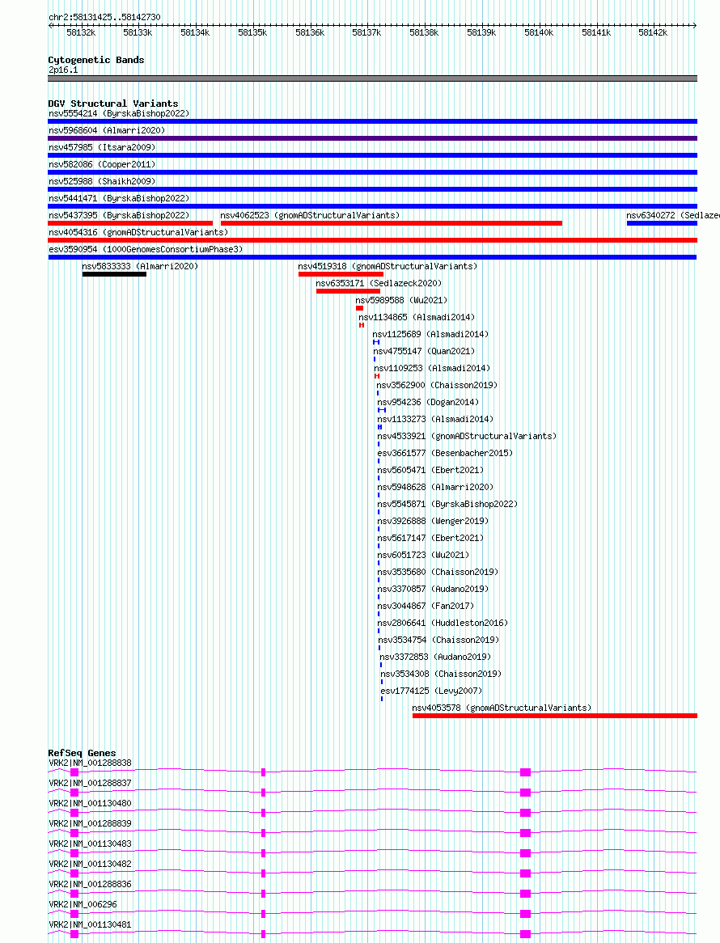This screenshot has width=720, height=943.
Task: Open the nsv1125689 (Alsmadi2014) variant
Action: (x=430, y=334)
